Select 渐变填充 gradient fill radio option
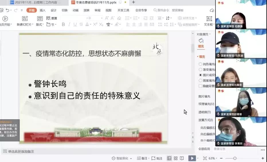The height and width of the screenshot is (162, 267). 201,70
